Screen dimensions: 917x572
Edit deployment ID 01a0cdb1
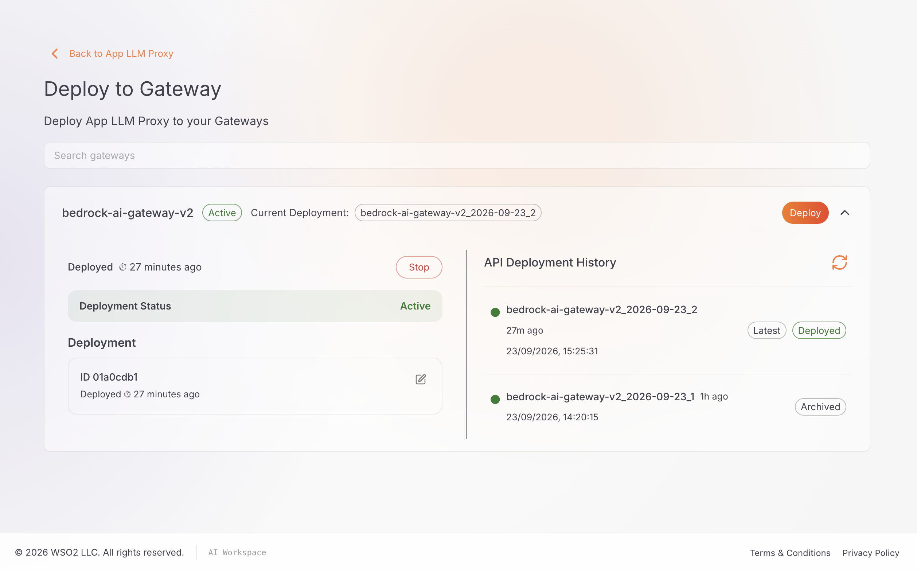[421, 379]
